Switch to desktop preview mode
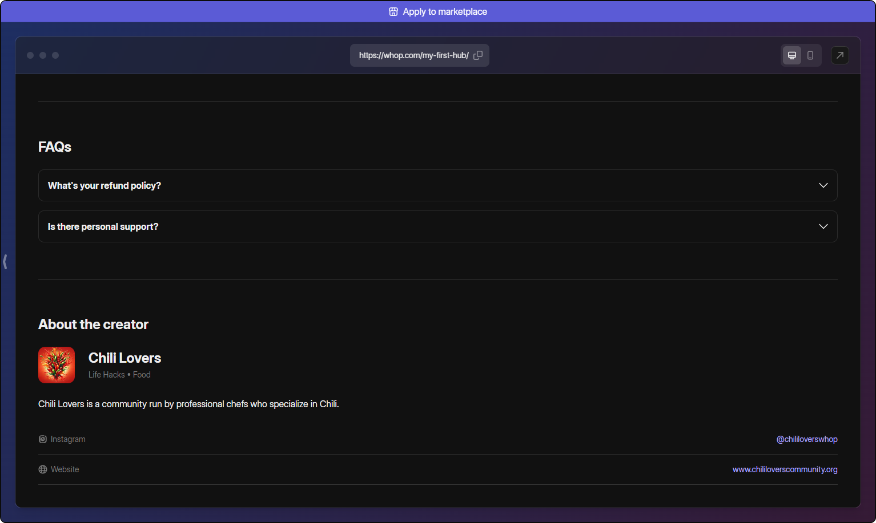The height and width of the screenshot is (523, 876). (791, 55)
